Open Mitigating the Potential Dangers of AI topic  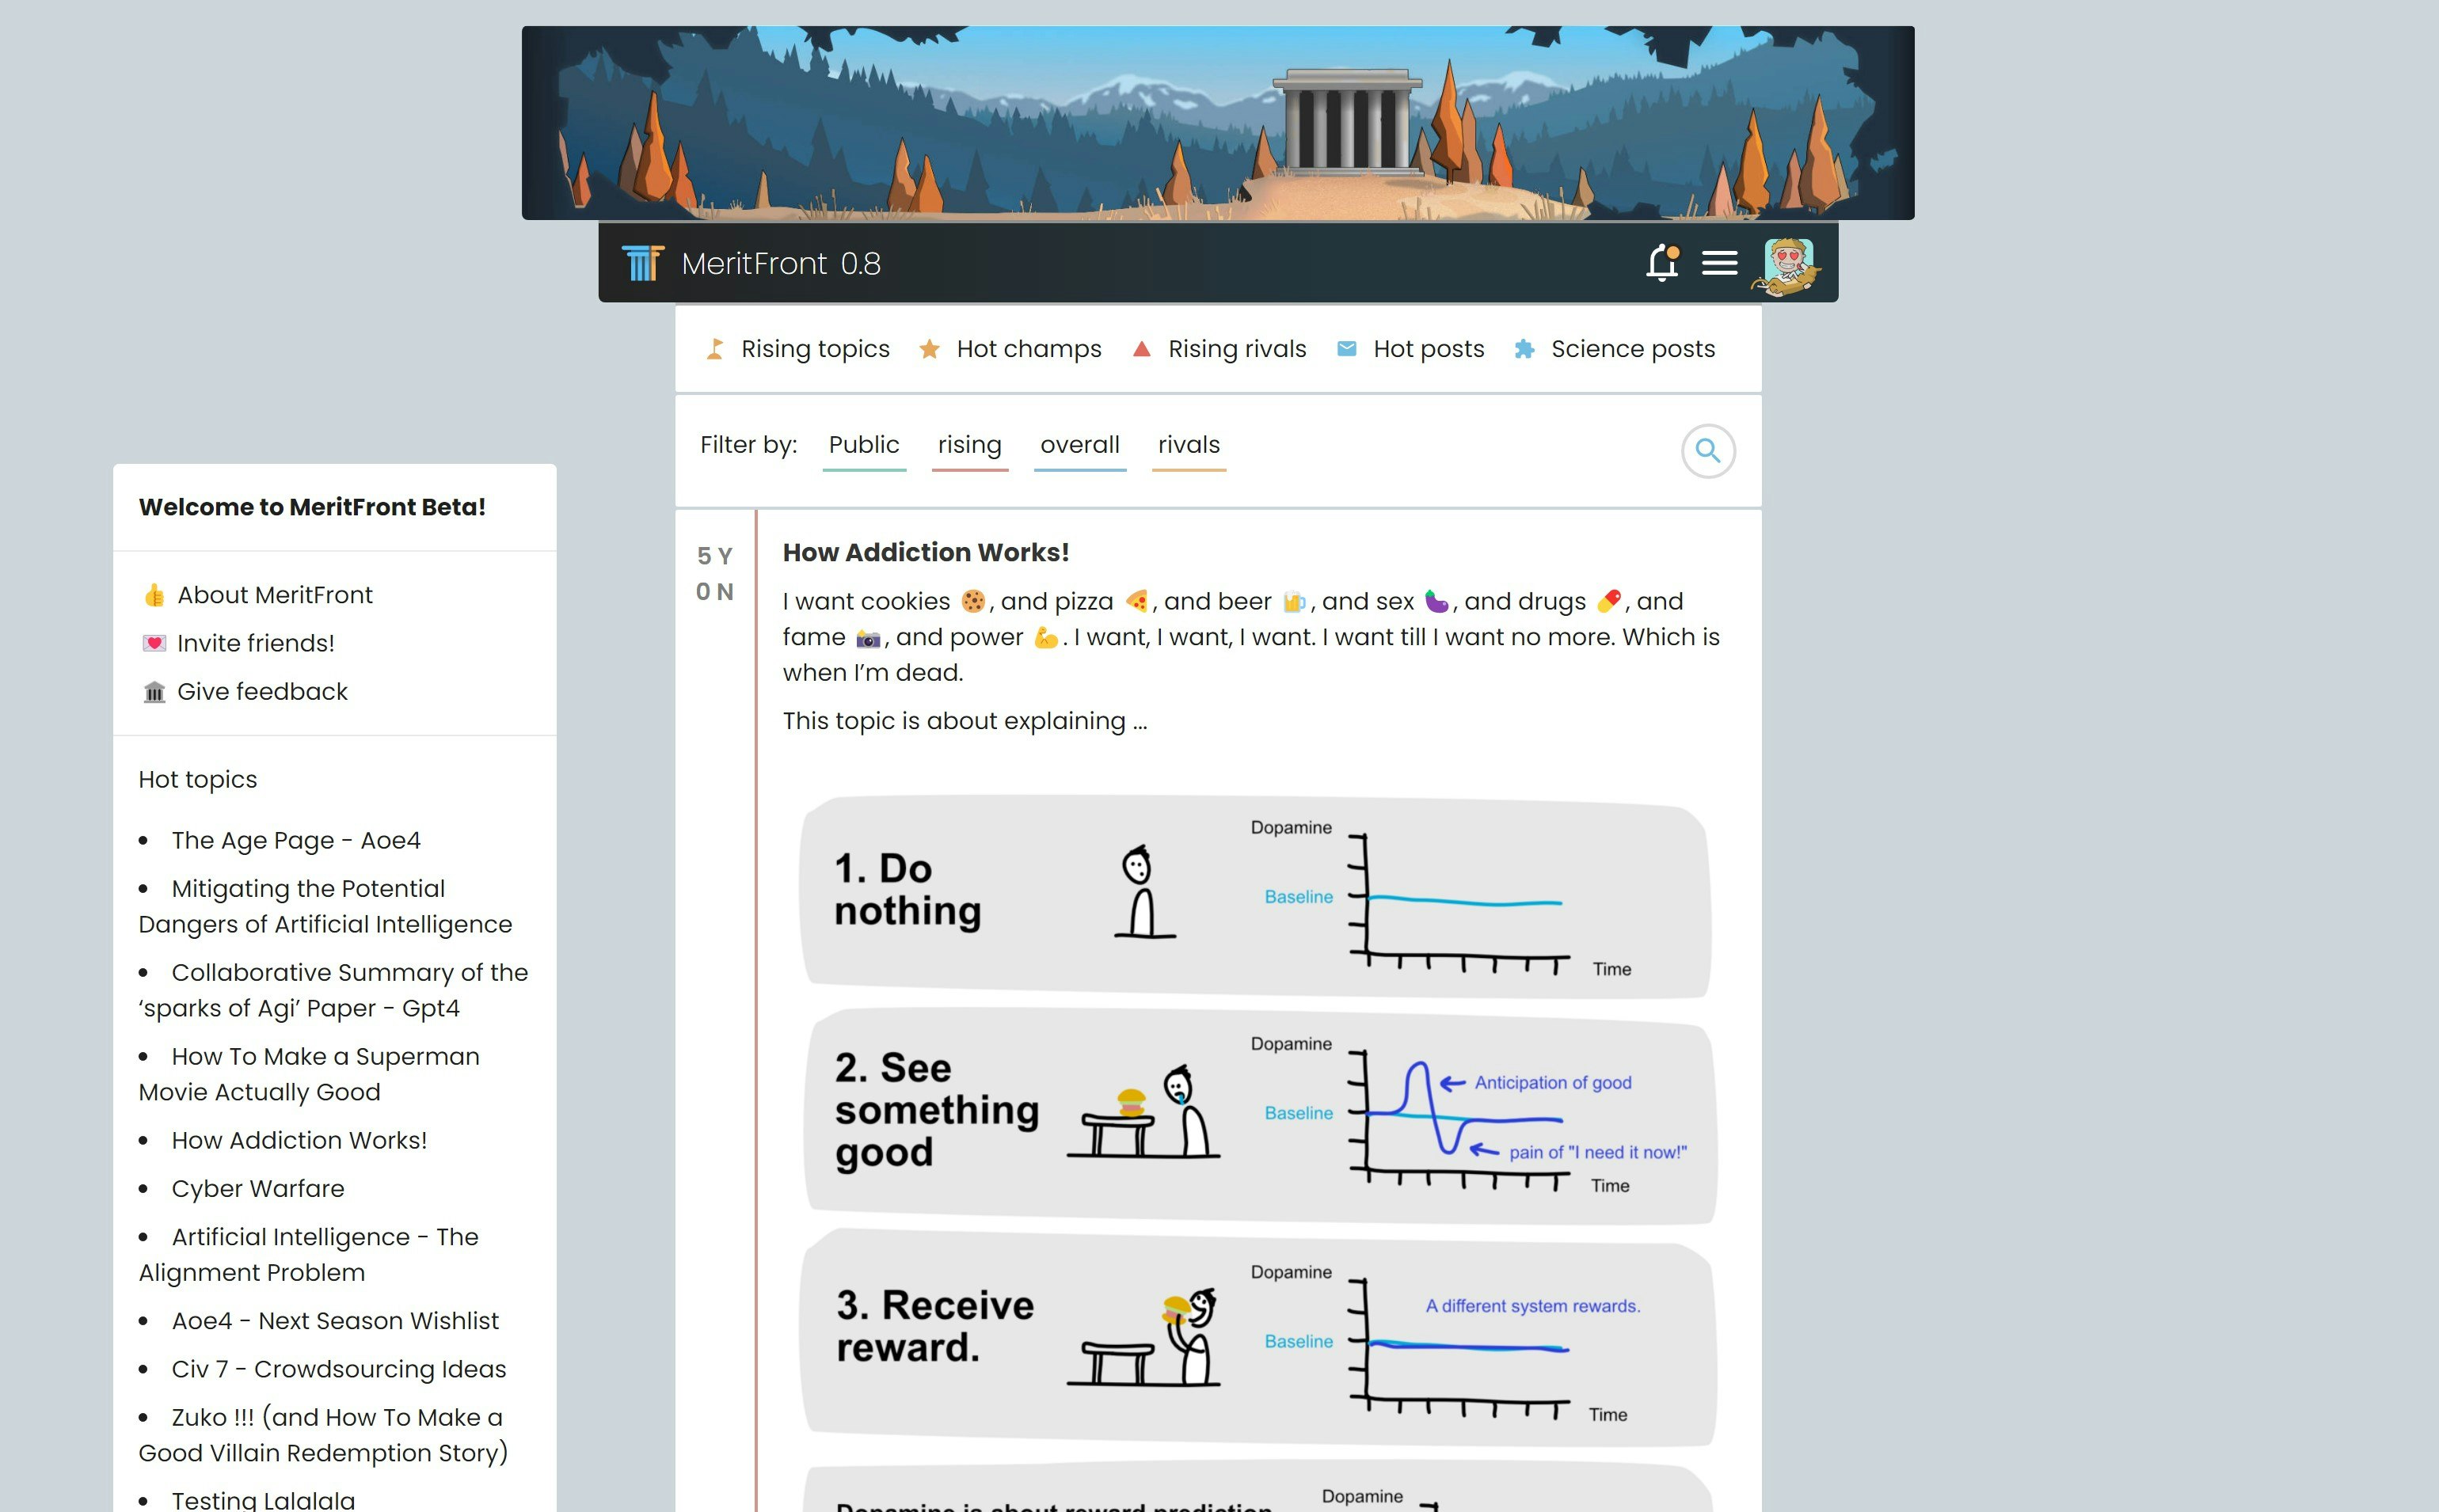[325, 906]
